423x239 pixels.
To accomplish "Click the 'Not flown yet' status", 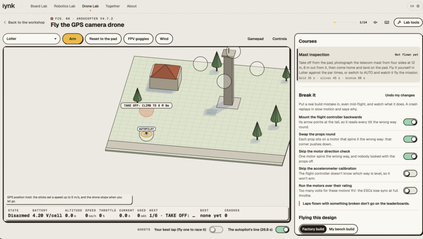I will pyautogui.click(x=406, y=55).
